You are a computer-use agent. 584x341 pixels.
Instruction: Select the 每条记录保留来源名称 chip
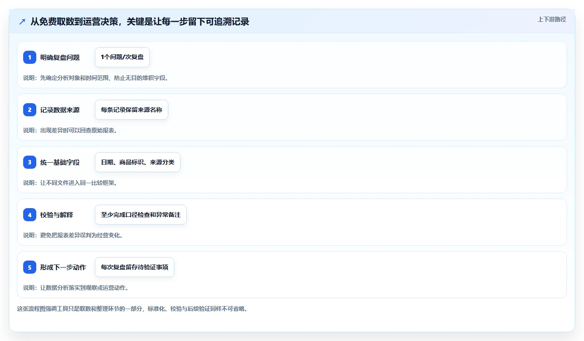(132, 110)
